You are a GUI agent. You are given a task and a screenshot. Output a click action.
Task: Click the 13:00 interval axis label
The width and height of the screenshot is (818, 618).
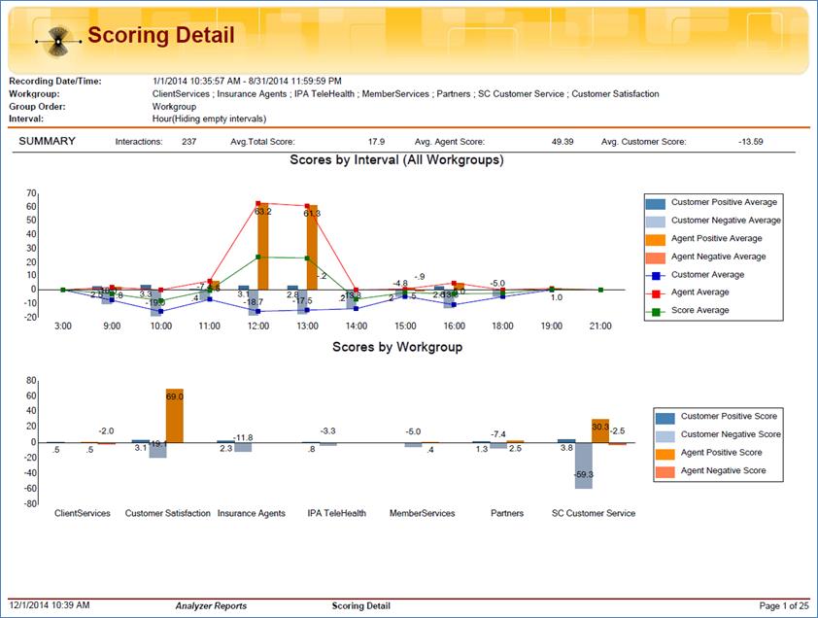[307, 326]
